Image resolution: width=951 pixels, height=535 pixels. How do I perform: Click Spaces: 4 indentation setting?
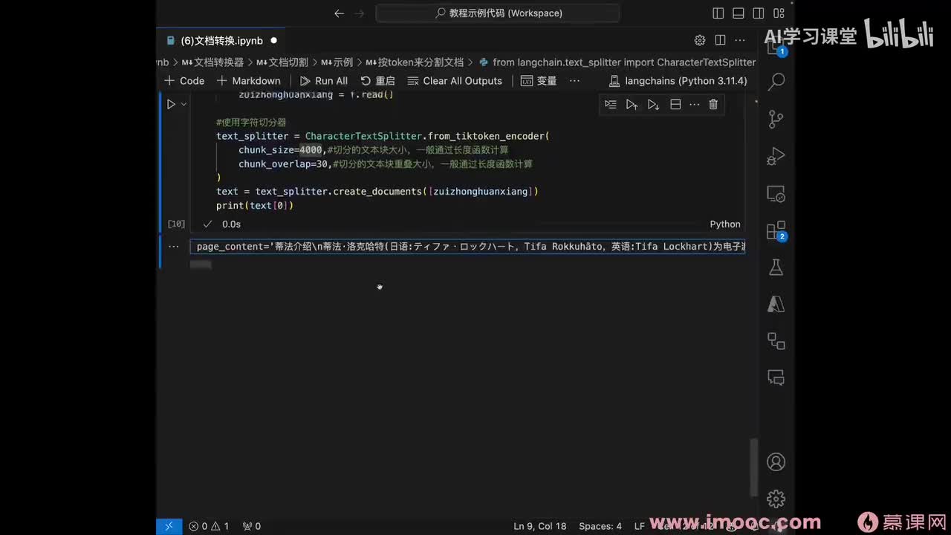(x=600, y=526)
